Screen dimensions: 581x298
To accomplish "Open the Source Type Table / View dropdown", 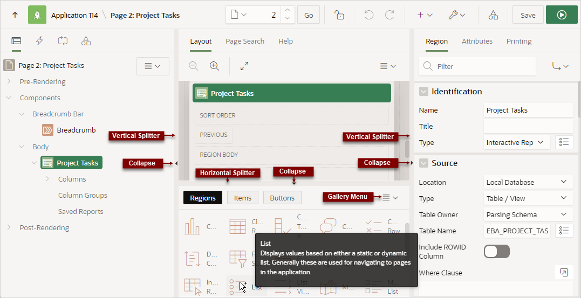I will click(528, 198).
